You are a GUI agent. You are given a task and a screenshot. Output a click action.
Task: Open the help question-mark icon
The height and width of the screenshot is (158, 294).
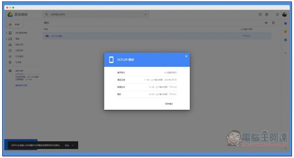coord(260,14)
